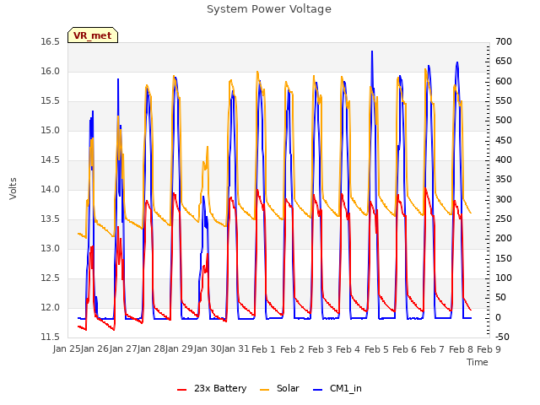This screenshot has height=405, width=540.
Task: Click the orange Solar legend swatch
Action: pyautogui.click(x=264, y=390)
